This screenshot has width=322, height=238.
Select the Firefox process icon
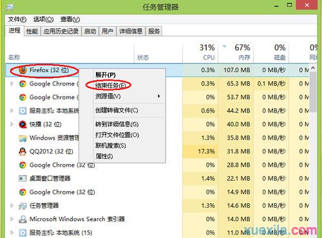(23, 70)
